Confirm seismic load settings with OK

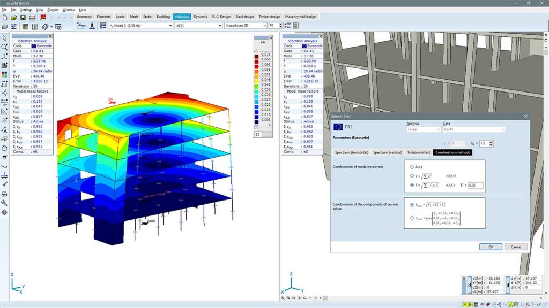tap(491, 247)
